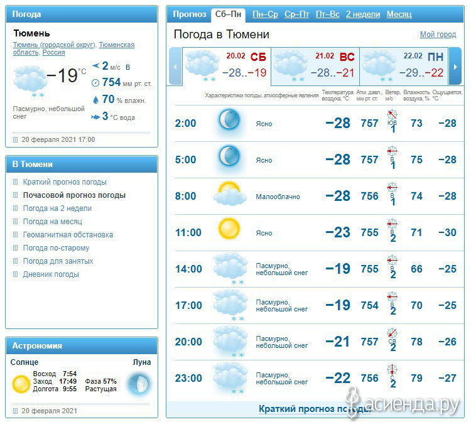Click the current weather snow cloud icon
The height and width of the screenshot is (422, 471).
tap(30, 80)
